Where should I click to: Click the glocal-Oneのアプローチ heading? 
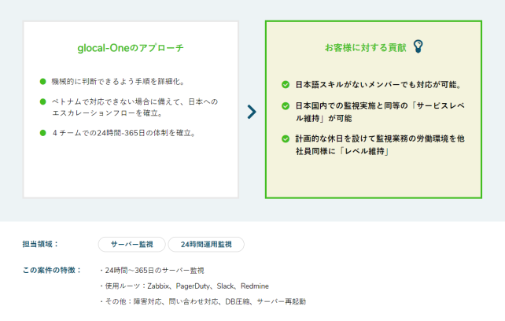tap(131, 48)
